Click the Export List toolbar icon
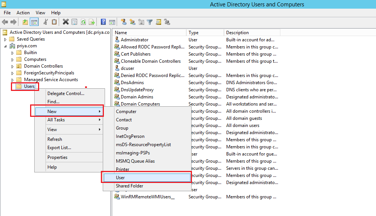The height and width of the screenshot is (216, 376). click(92, 22)
